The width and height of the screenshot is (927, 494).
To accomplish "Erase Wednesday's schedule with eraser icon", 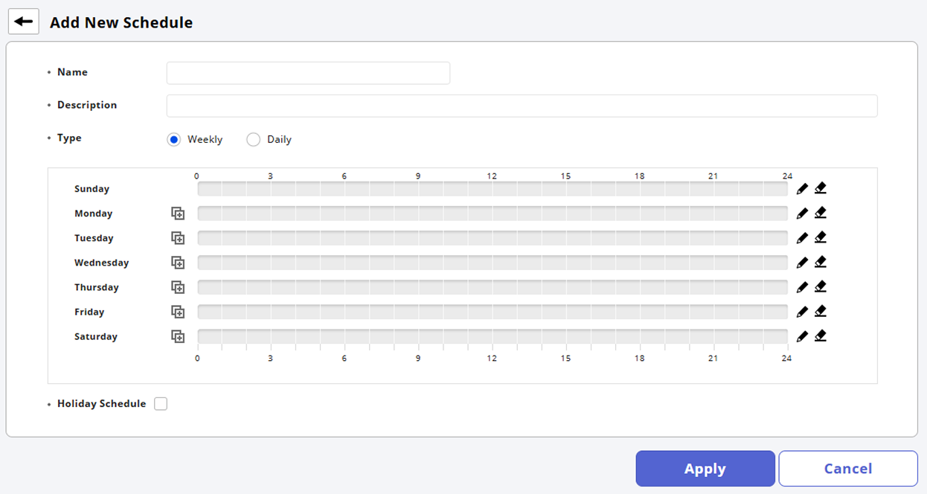I will (821, 262).
